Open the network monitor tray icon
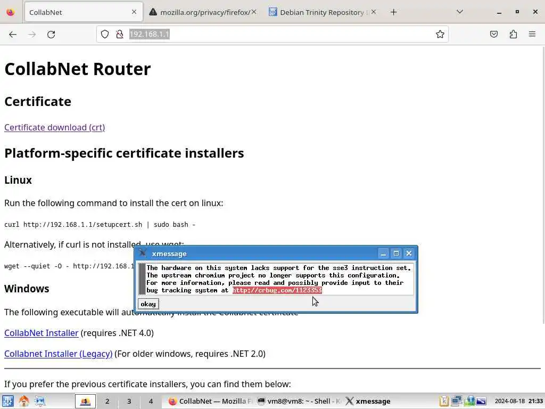 [456, 401]
